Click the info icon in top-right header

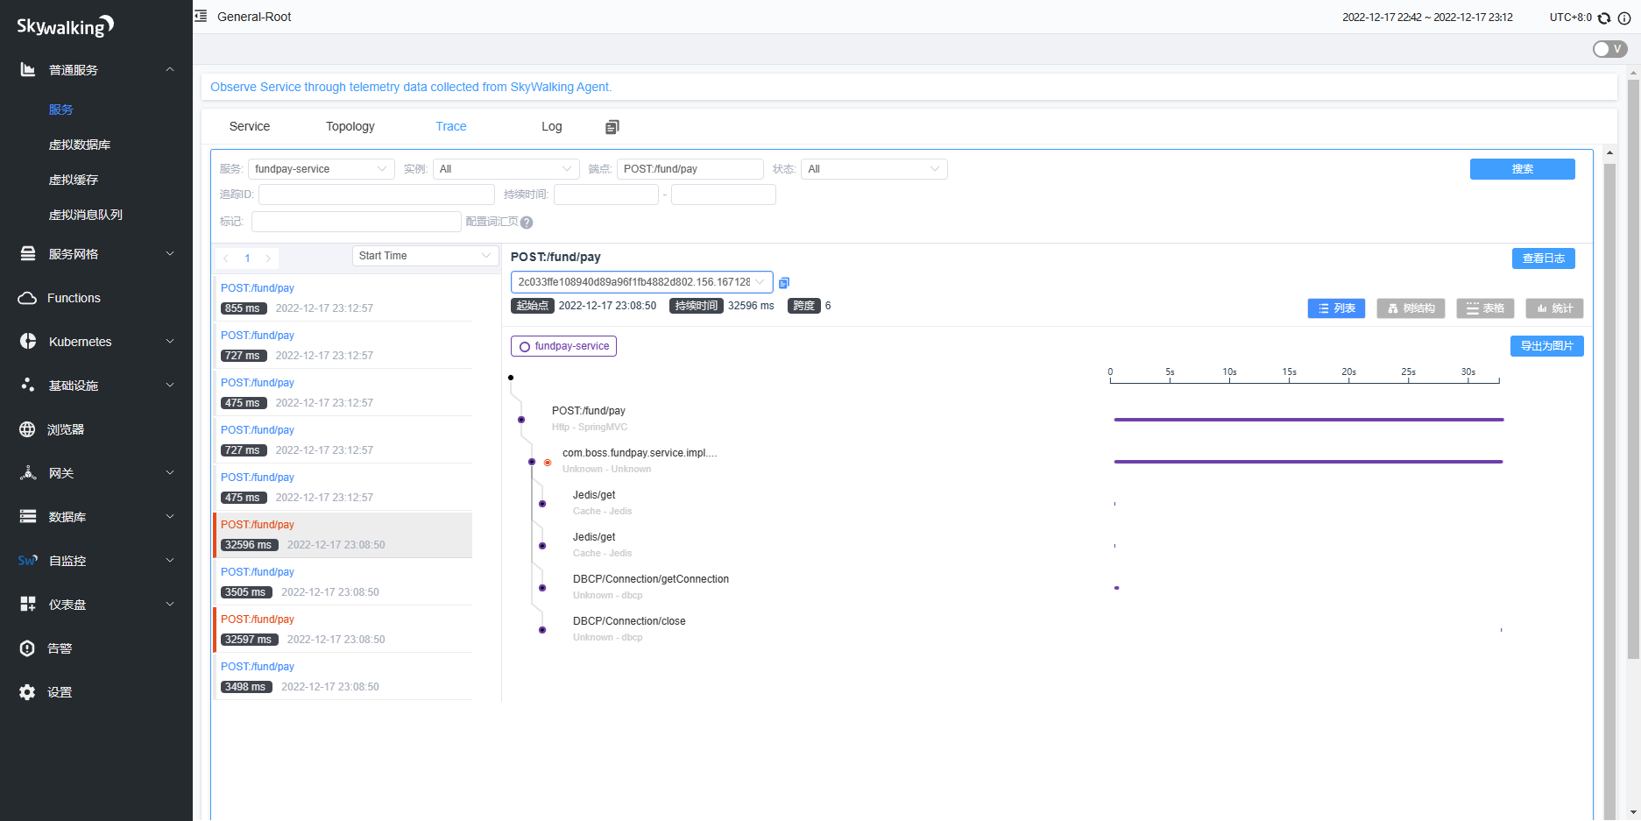point(1624,18)
